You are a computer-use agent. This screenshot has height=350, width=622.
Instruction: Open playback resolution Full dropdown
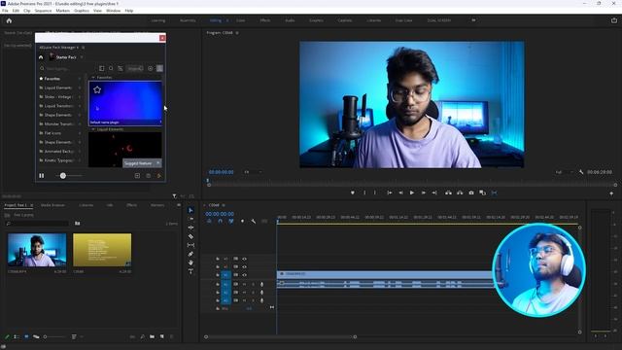[x=564, y=172]
